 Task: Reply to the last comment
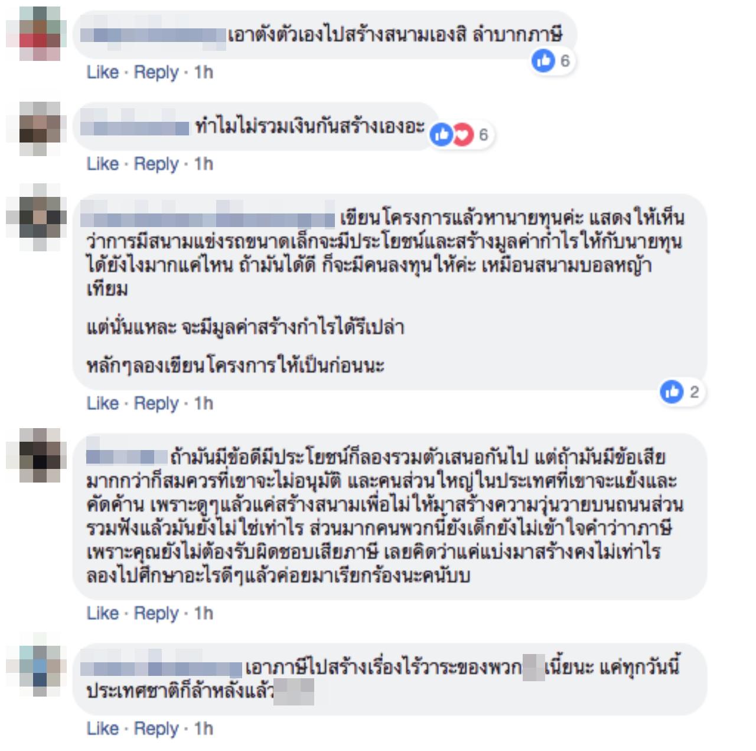click(156, 729)
